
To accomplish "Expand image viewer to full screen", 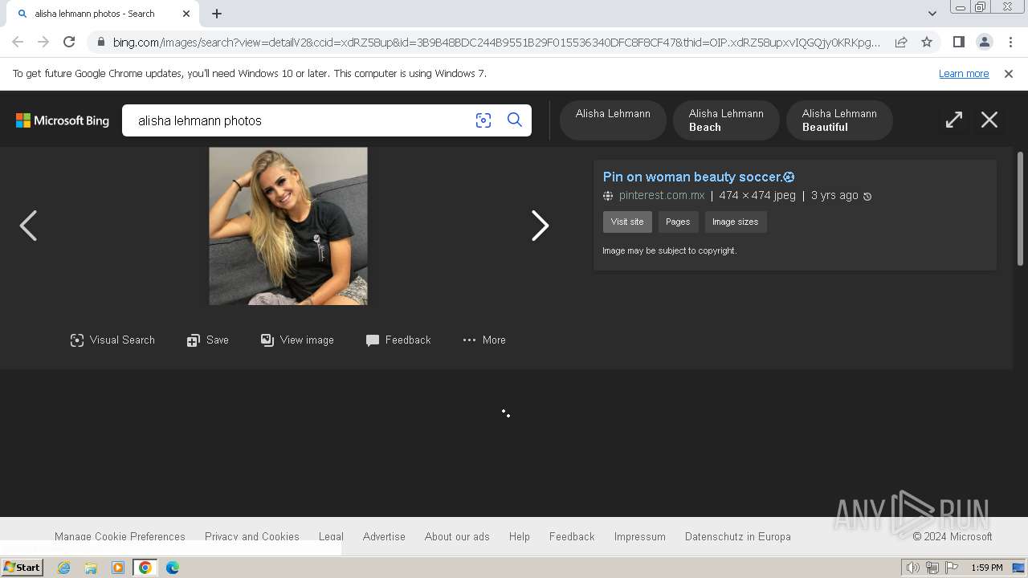I will 954,120.
